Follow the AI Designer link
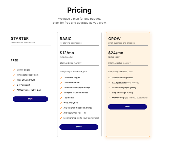 [x=69, y=108]
